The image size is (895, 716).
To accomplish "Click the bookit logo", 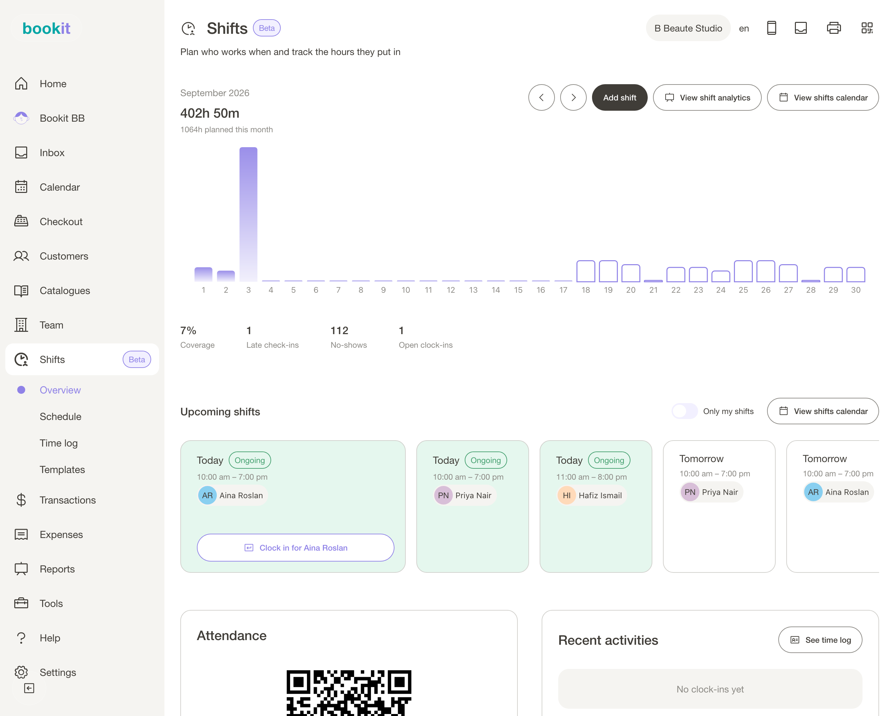I will click(46, 28).
